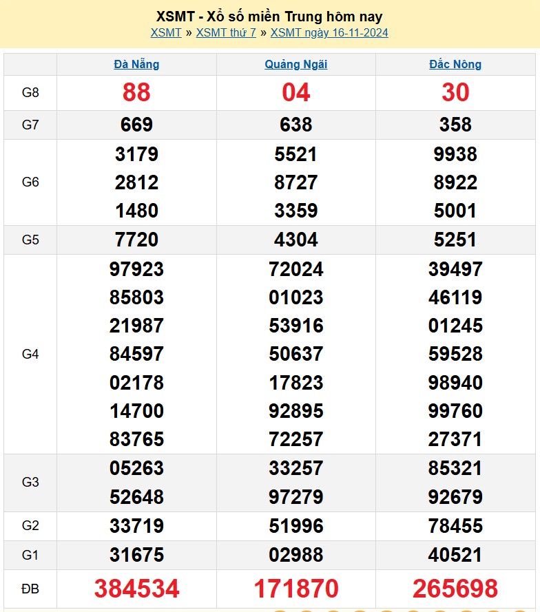540x612 pixels.
Task: Open the Đắc Nông province link
Action: pos(455,64)
